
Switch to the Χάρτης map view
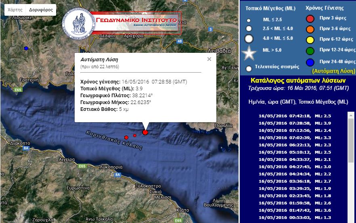click(x=15, y=10)
